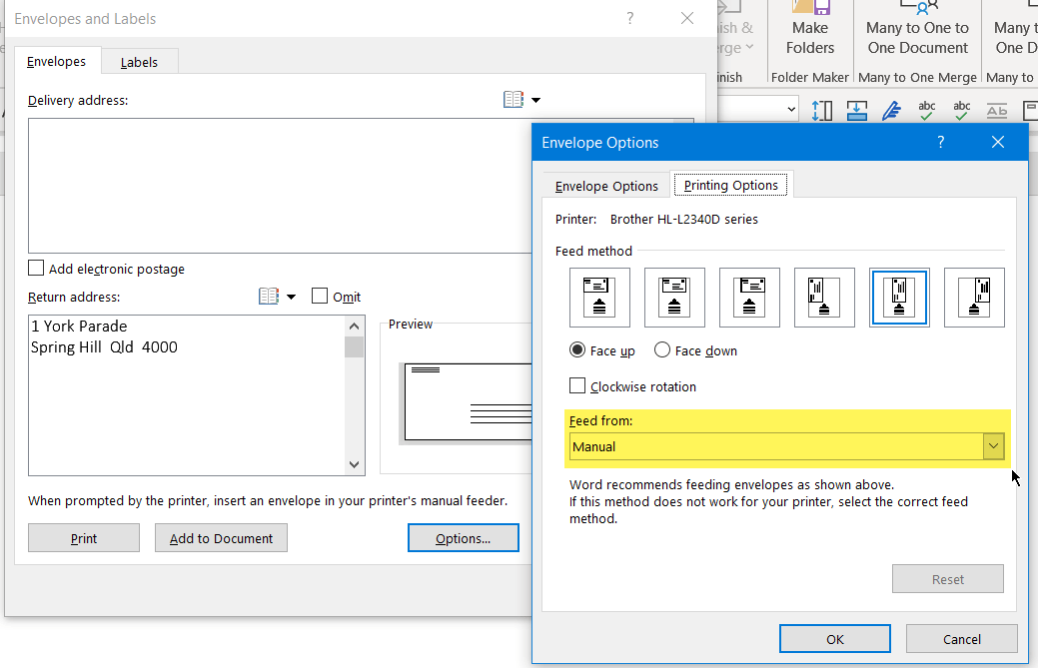Click '1 York Parade' address line
The width and height of the screenshot is (1038, 668).
(x=79, y=327)
